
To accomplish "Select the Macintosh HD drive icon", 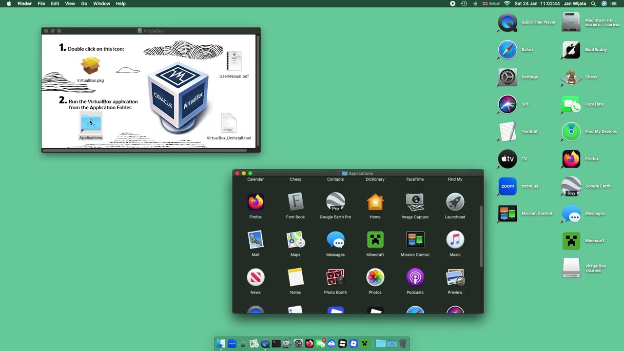I will (571, 22).
